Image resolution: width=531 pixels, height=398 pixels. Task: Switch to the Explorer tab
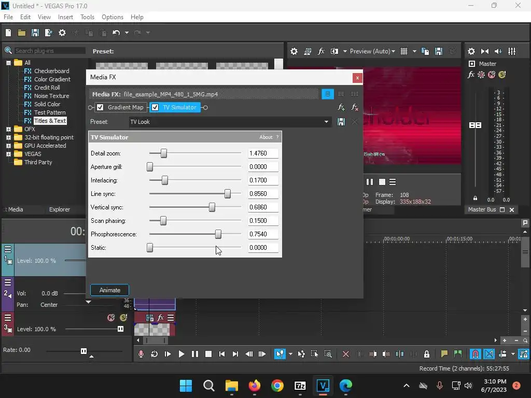tap(60, 209)
